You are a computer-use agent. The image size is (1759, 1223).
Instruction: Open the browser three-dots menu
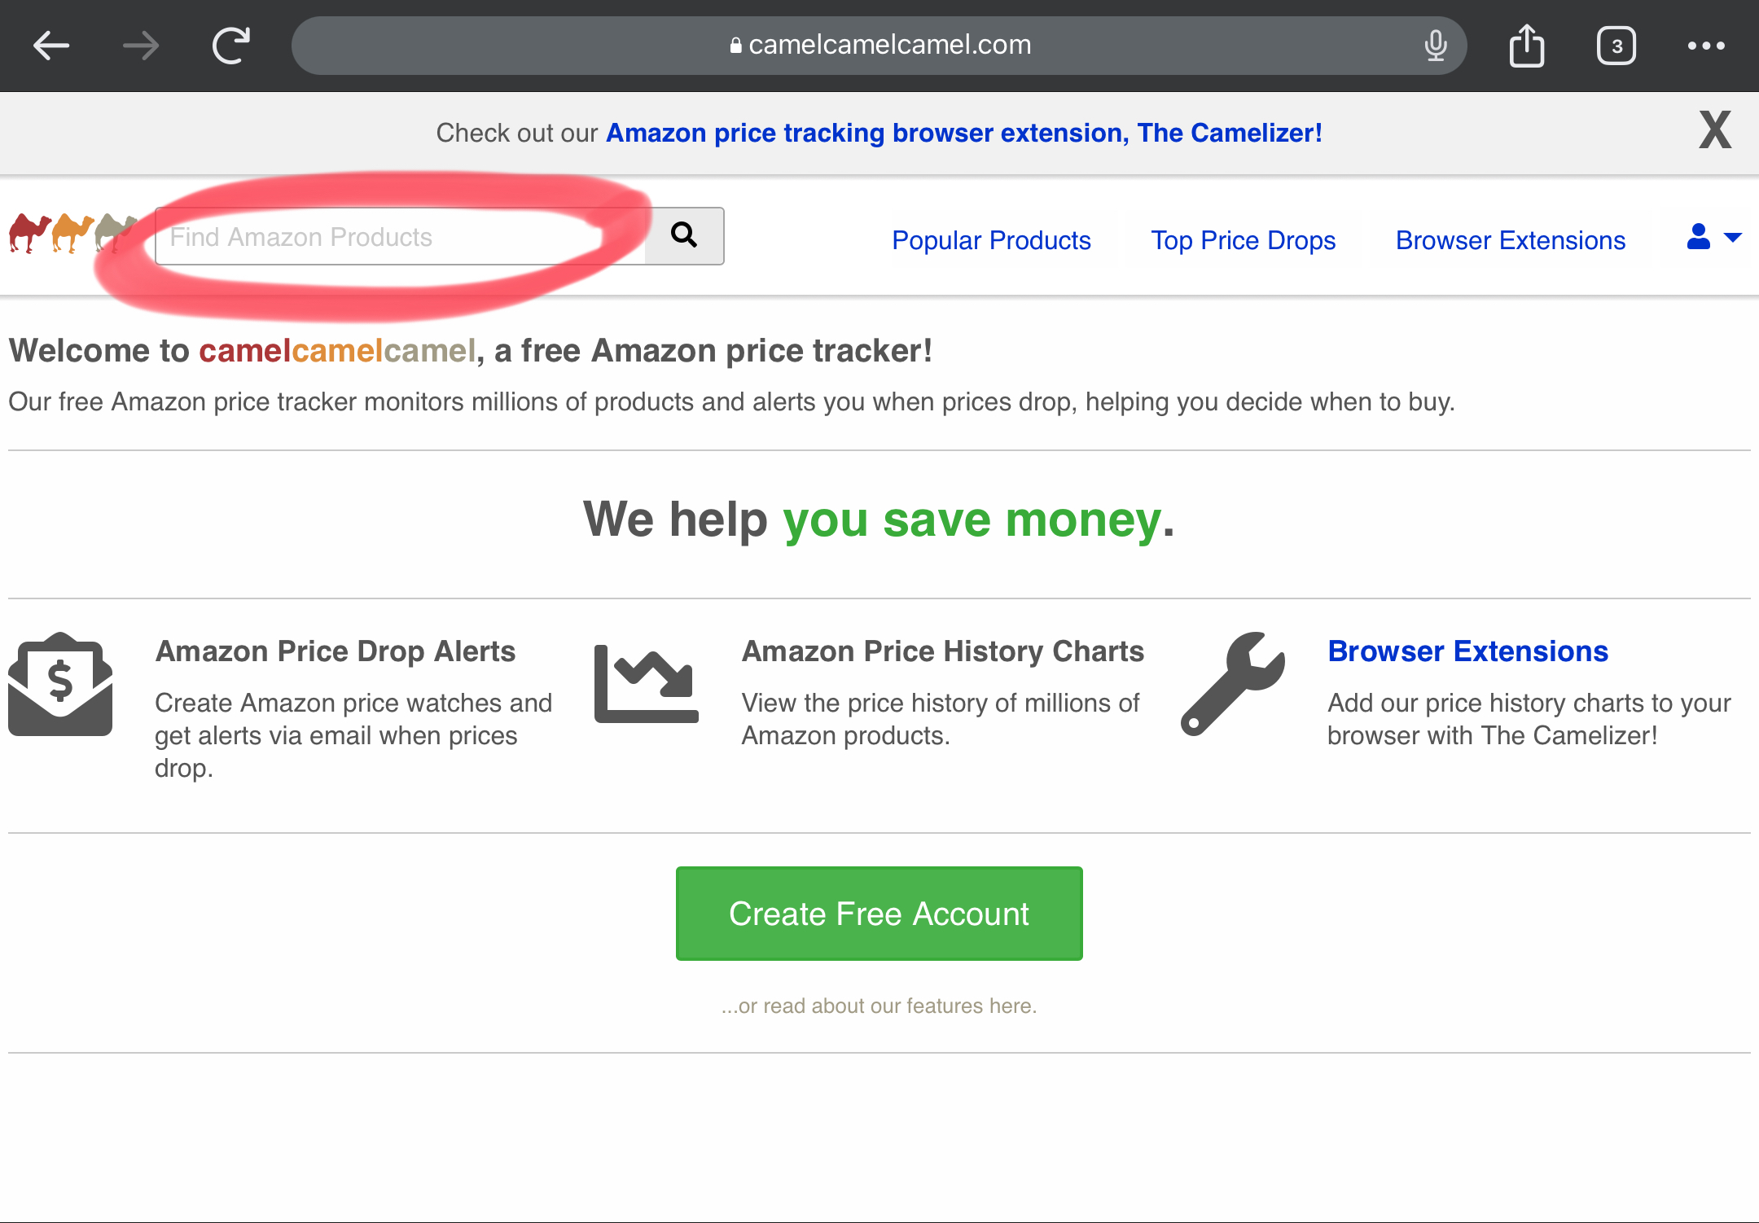click(x=1706, y=46)
